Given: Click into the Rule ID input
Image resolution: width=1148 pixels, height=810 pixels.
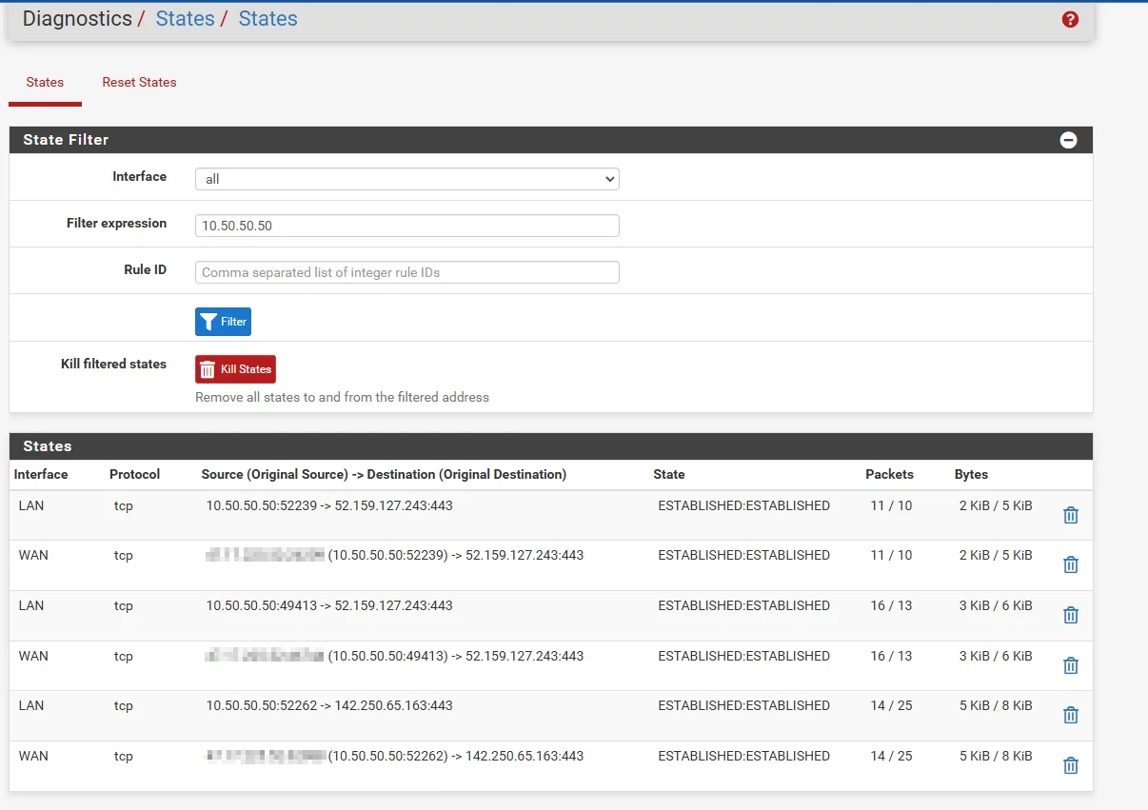Looking at the screenshot, I should 407,272.
